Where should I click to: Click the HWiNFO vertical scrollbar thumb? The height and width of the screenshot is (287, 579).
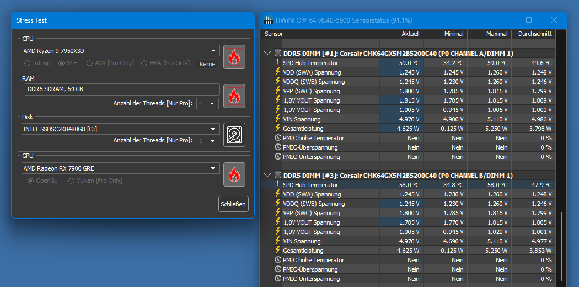coord(561,246)
